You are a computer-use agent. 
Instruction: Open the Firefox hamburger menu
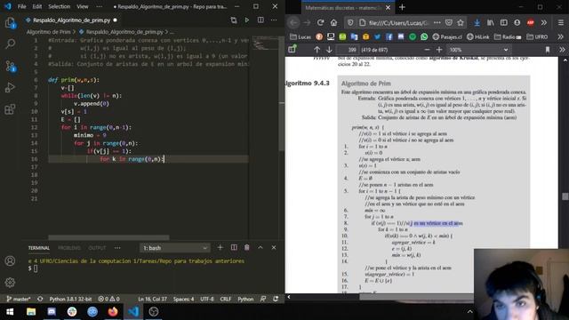point(561,22)
